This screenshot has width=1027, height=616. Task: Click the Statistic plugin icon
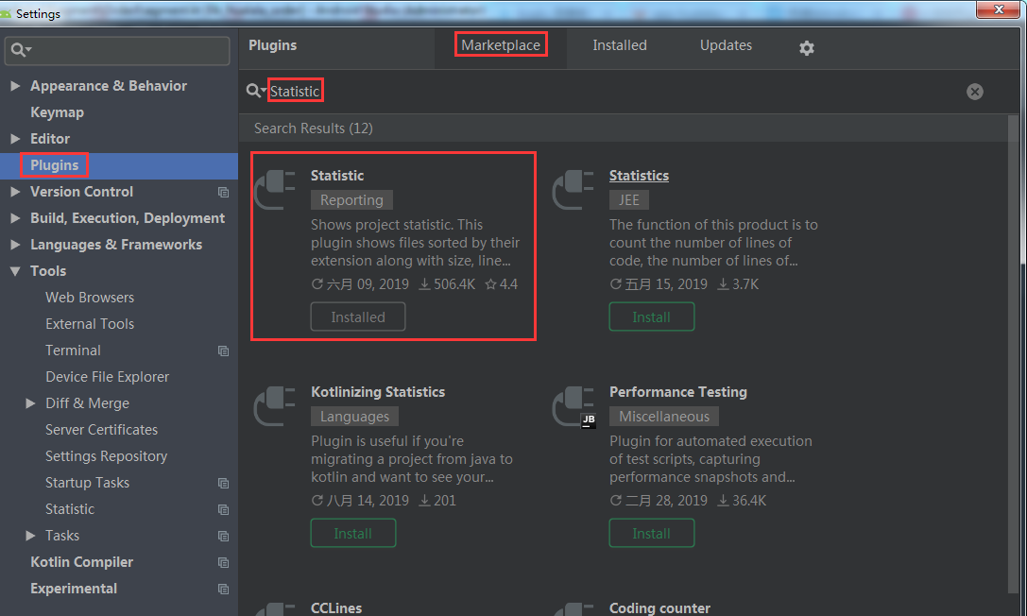click(x=274, y=190)
